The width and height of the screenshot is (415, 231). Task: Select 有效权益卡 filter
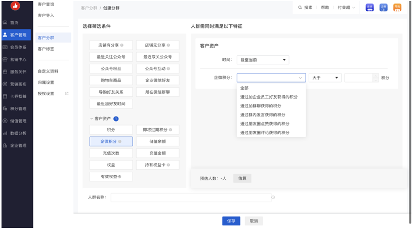pos(111,176)
